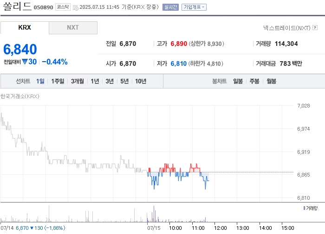Click the upper limit value 8,930
The width and height of the screenshot is (325, 234).
coord(214,44)
